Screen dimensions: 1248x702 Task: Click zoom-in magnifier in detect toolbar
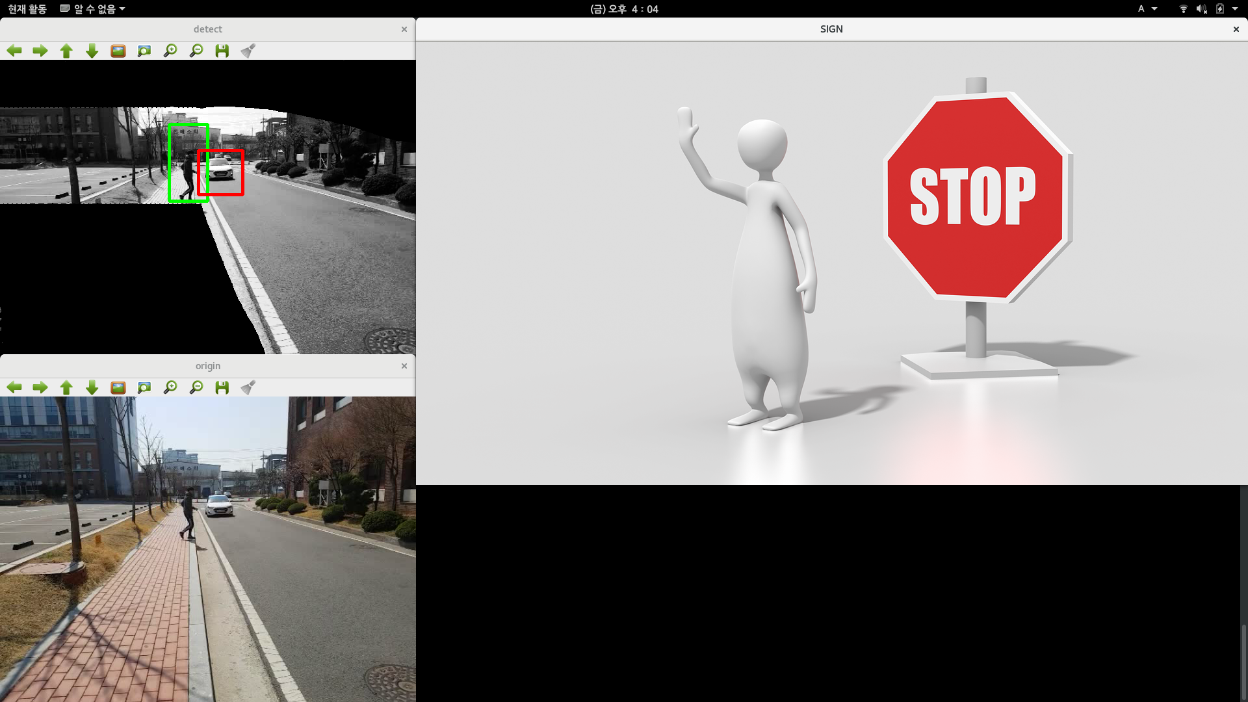170,51
